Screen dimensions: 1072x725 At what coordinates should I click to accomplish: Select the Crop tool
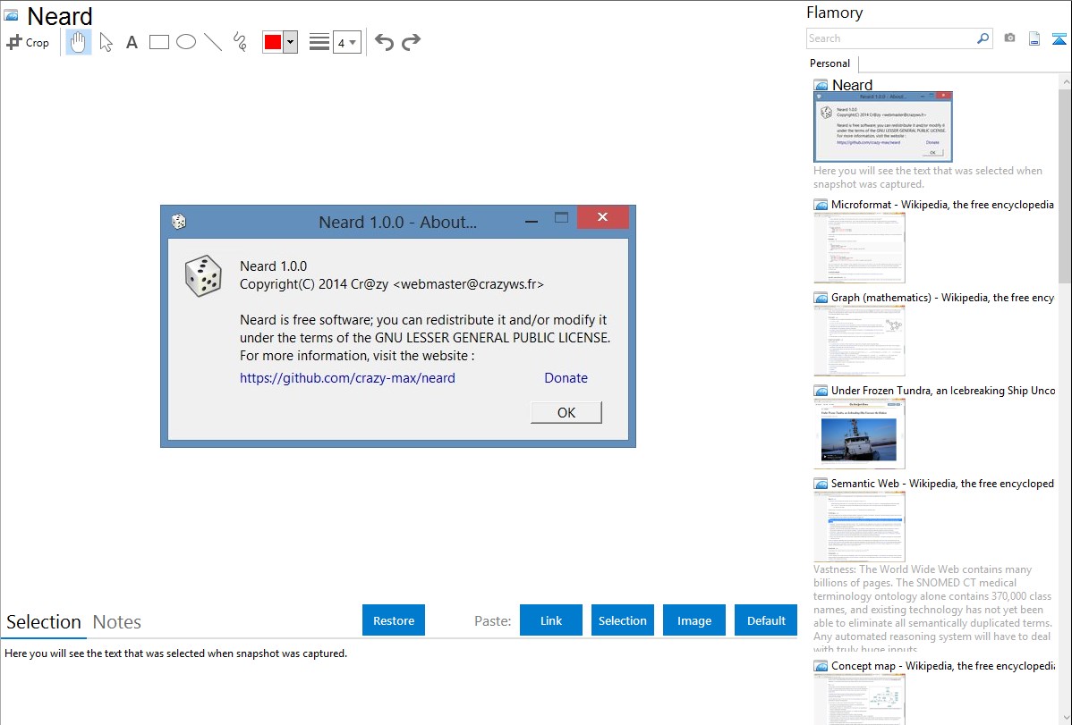click(x=28, y=42)
